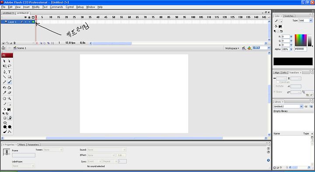The width and height of the screenshot is (315, 172).
Task: Switch to the Align tab
Action: (x=277, y=73)
